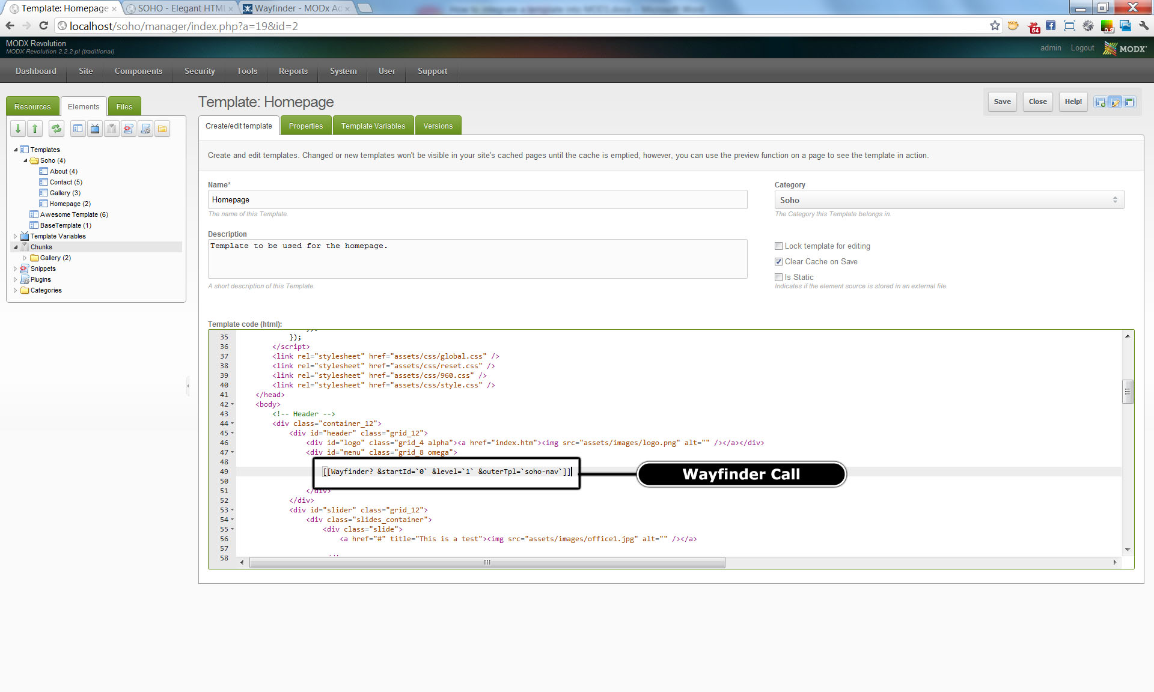Uncheck 'Clear Cache on Save'
Image resolution: width=1154 pixels, height=692 pixels.
pyautogui.click(x=778, y=261)
